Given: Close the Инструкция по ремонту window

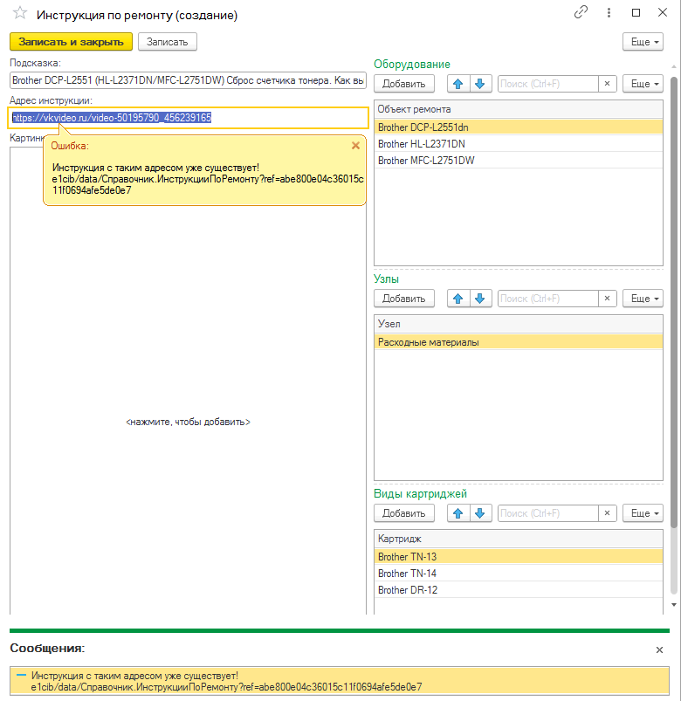Looking at the screenshot, I should [663, 12].
